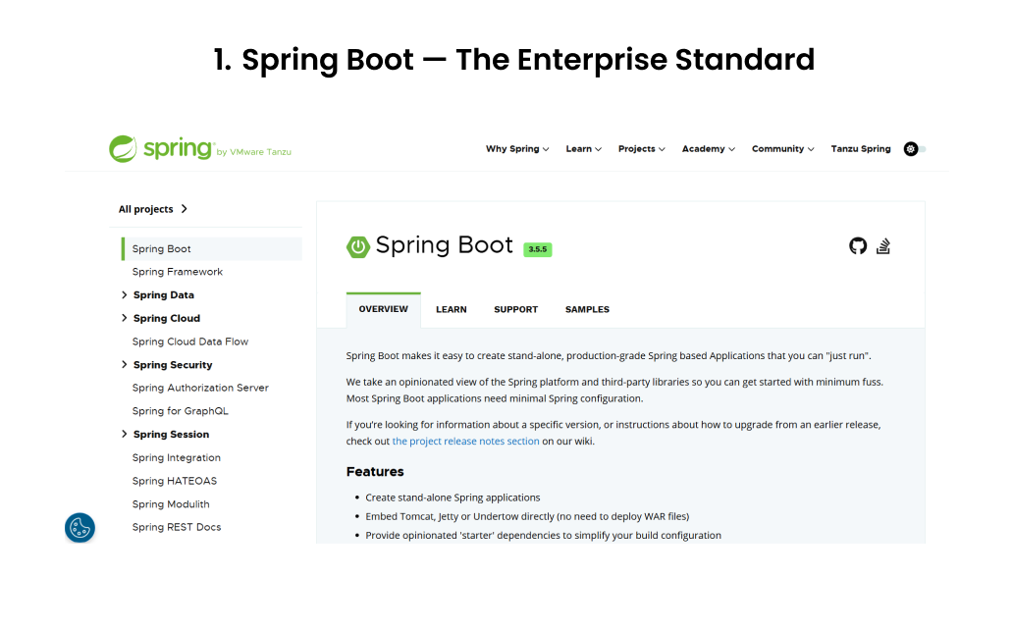
Task: Open the cookie preferences widget
Action: (80, 527)
